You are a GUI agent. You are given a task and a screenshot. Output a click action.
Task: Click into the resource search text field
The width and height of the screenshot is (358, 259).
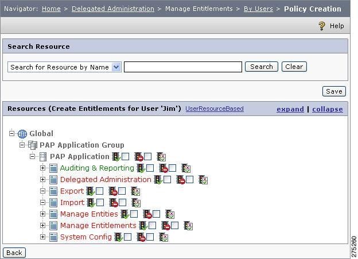coord(183,67)
